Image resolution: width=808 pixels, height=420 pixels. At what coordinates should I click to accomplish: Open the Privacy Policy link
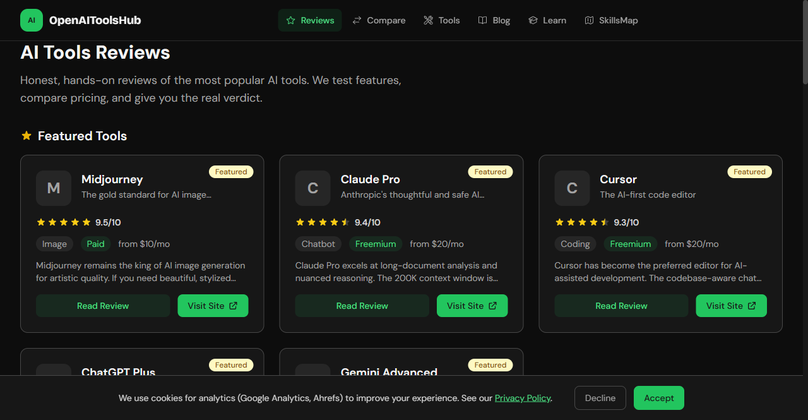click(x=522, y=398)
